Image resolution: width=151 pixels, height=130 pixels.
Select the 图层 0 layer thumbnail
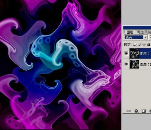pos(134,53)
